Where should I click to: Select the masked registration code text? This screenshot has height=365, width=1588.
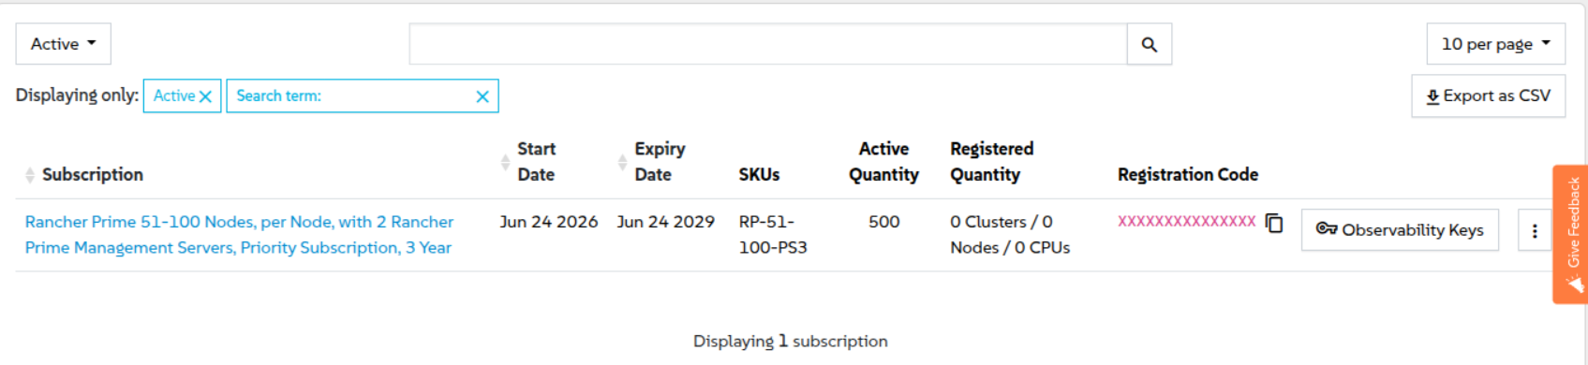click(1186, 222)
